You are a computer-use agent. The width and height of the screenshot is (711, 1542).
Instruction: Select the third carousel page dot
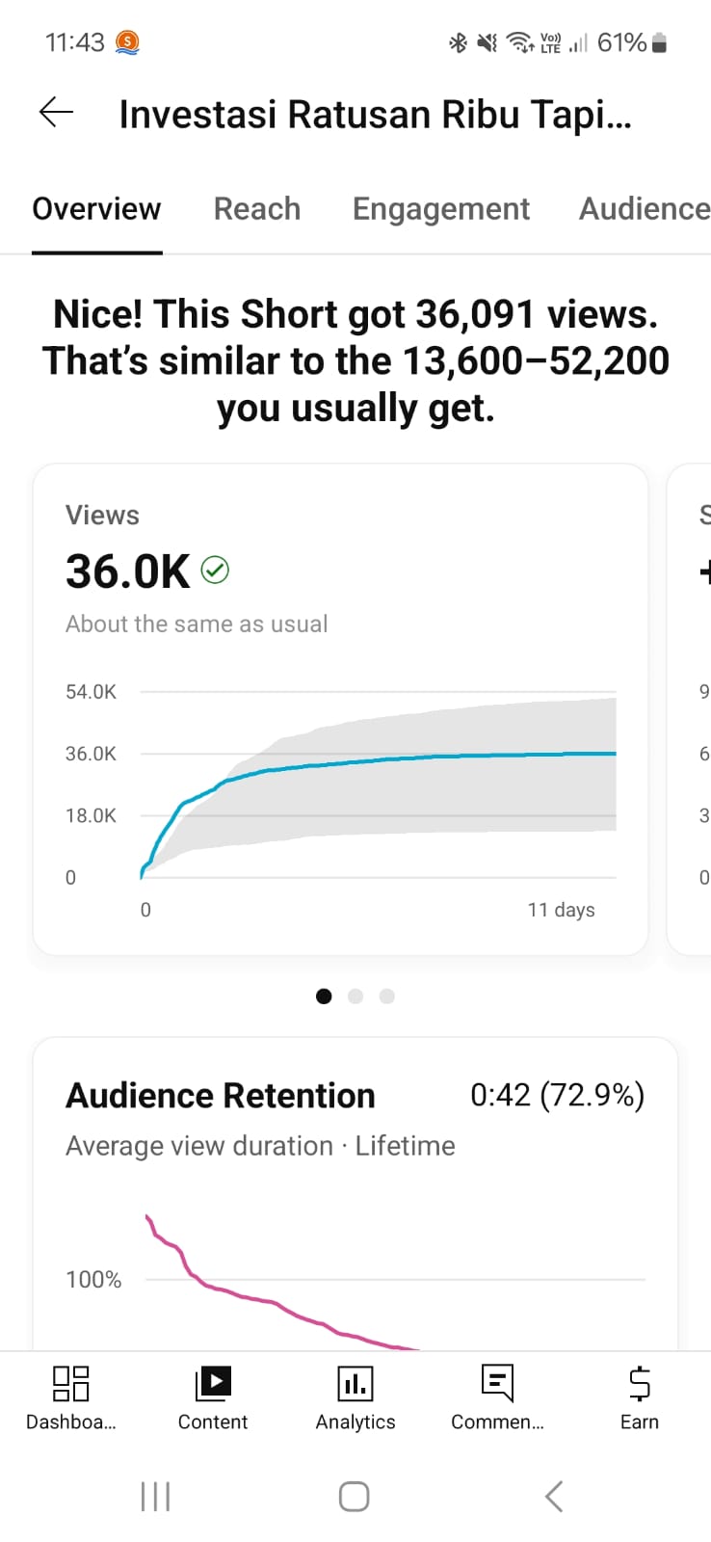tap(387, 997)
